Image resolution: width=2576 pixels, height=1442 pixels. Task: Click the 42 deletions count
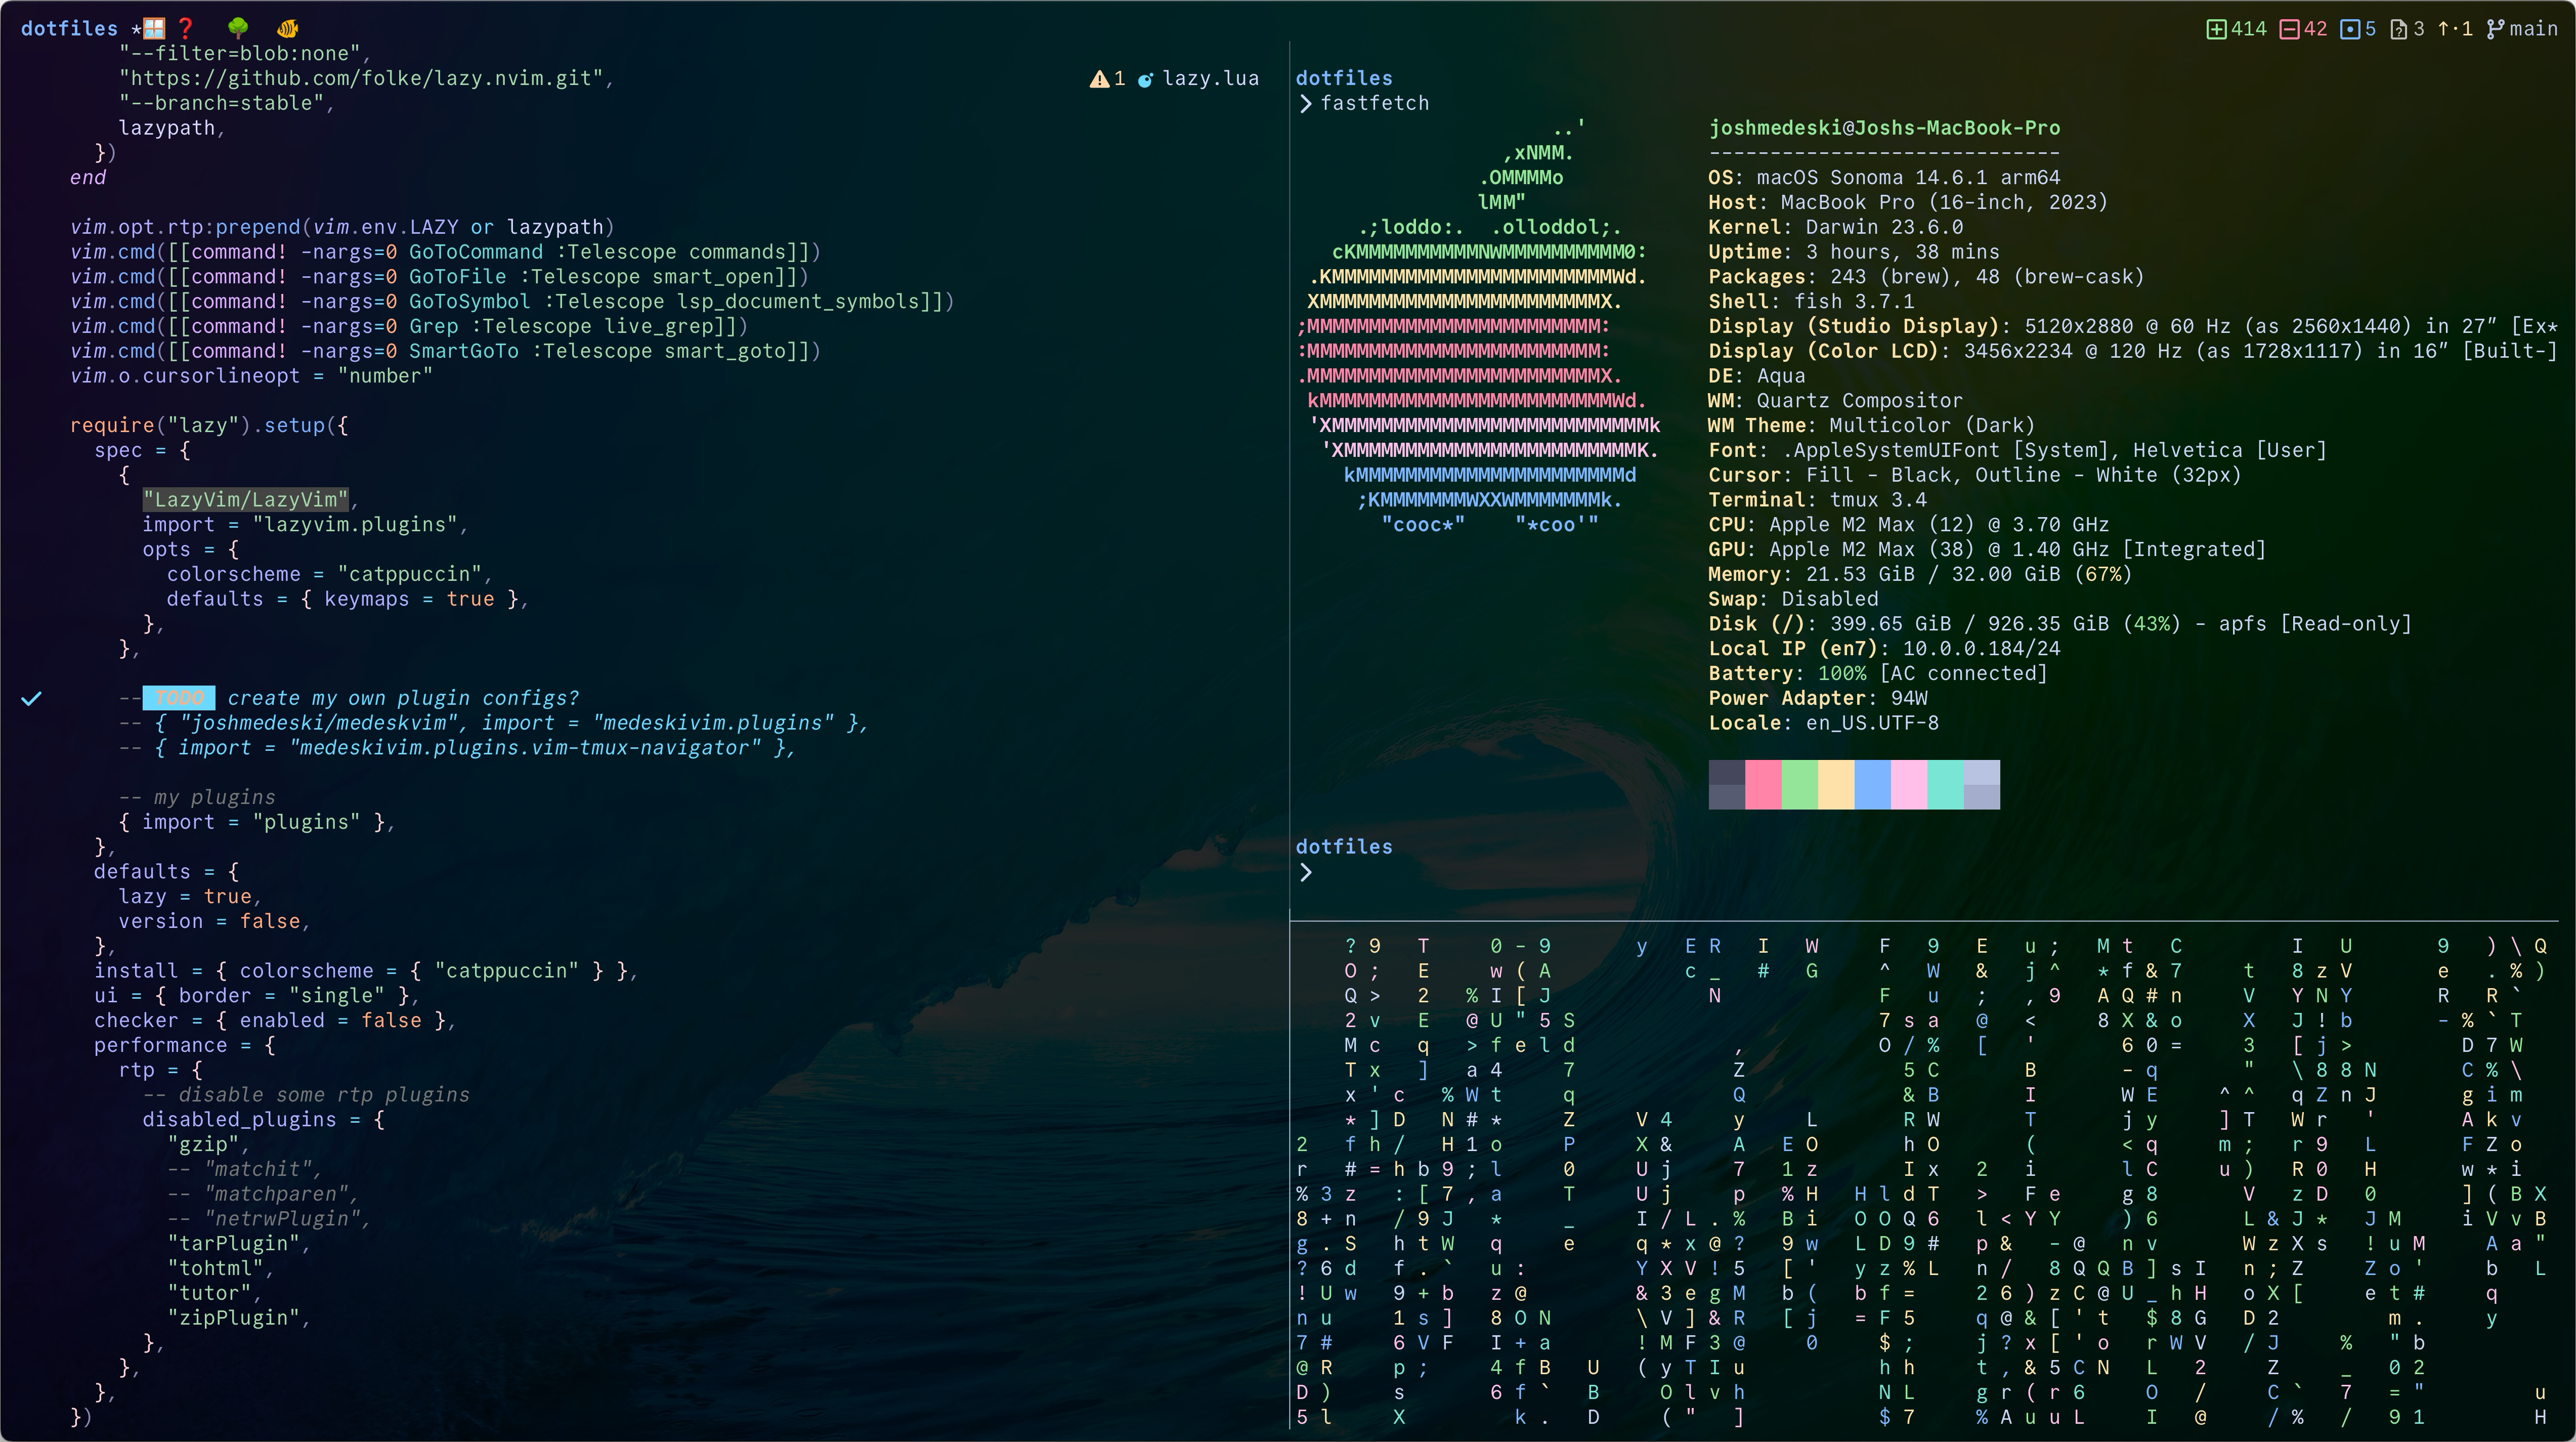click(x=2315, y=29)
